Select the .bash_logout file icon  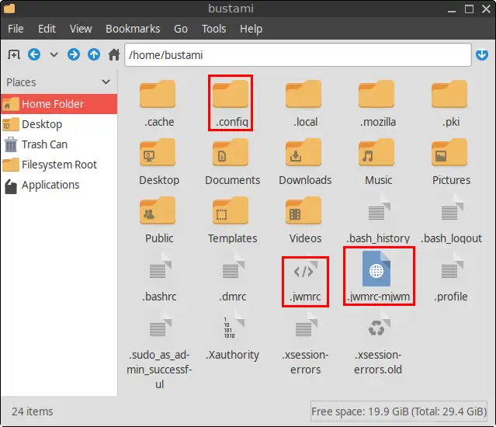[x=451, y=210]
